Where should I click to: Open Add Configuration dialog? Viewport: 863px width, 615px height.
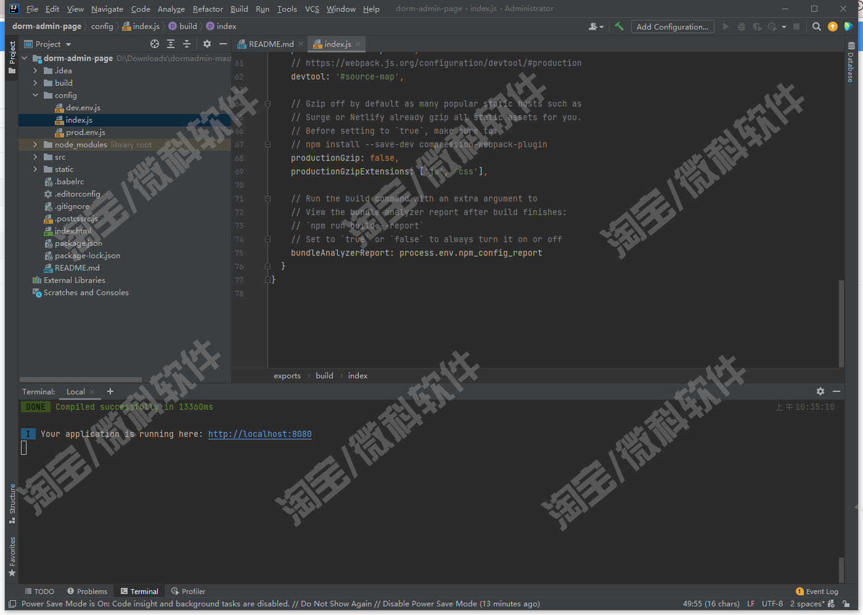(673, 26)
